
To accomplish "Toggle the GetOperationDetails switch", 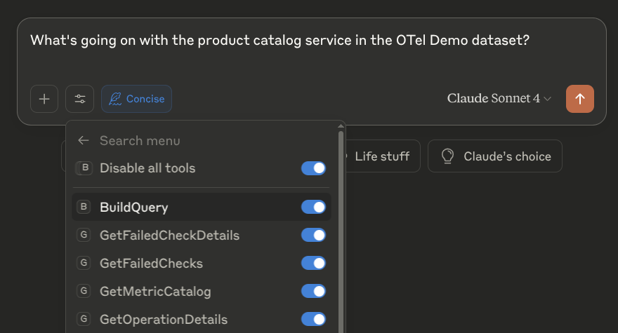I will 313,319.
